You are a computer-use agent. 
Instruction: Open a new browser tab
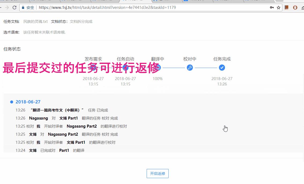pyautogui.click(x=279, y=1)
